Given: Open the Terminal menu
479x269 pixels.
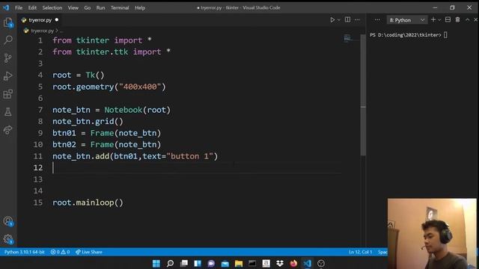Looking at the screenshot, I should point(120,7).
